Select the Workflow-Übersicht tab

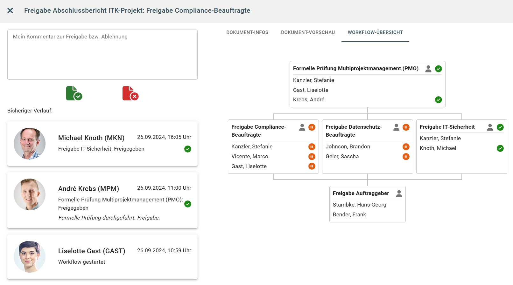[x=375, y=32]
